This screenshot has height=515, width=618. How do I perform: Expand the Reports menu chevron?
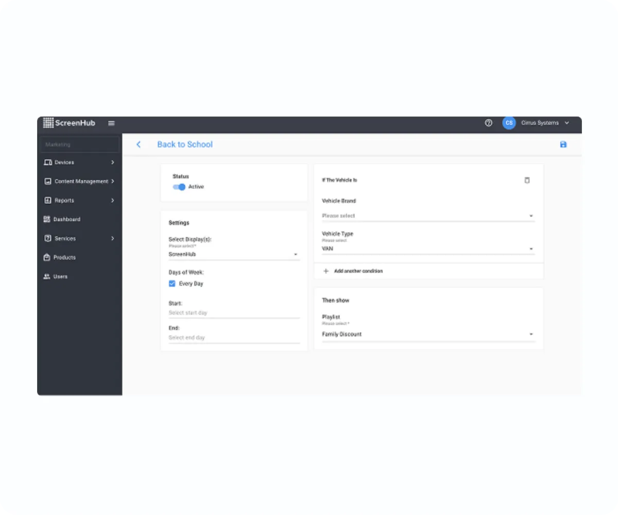112,201
